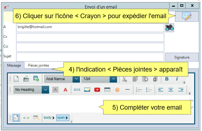Align text to the right
The image size is (202, 131).
pos(181,90)
